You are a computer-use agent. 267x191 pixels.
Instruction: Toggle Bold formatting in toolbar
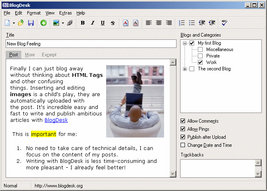point(82,23)
